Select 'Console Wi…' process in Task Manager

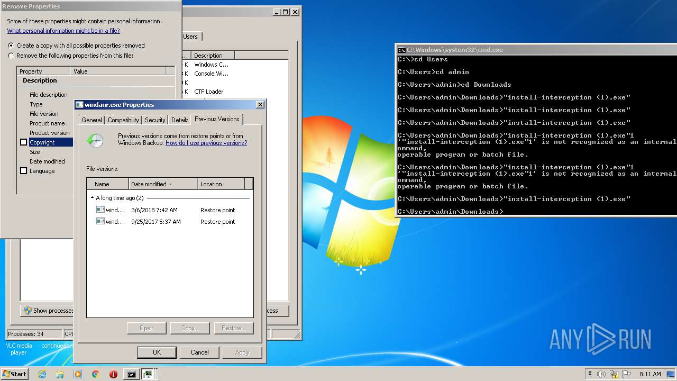(x=212, y=74)
